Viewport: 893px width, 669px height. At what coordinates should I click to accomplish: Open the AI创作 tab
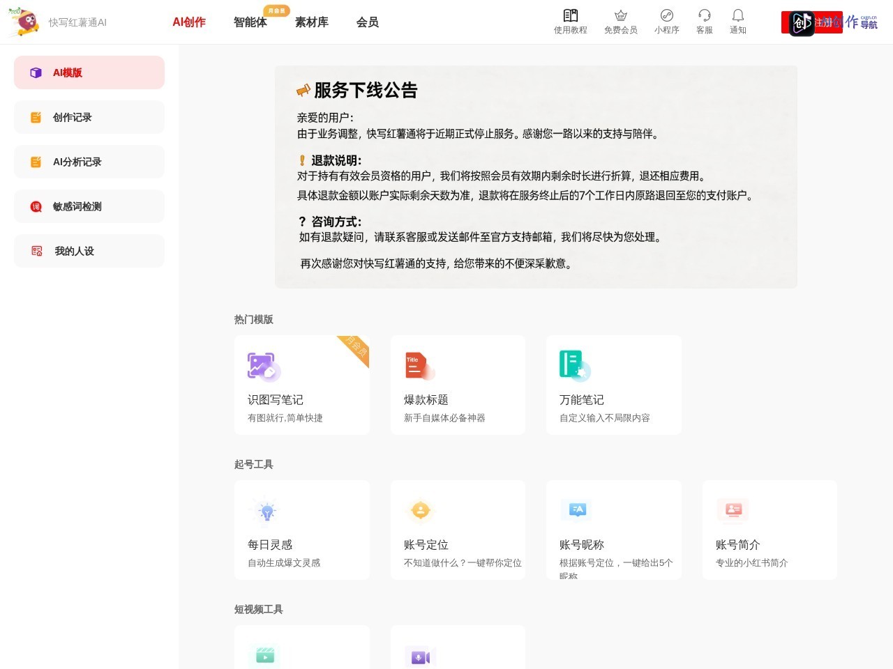click(189, 22)
